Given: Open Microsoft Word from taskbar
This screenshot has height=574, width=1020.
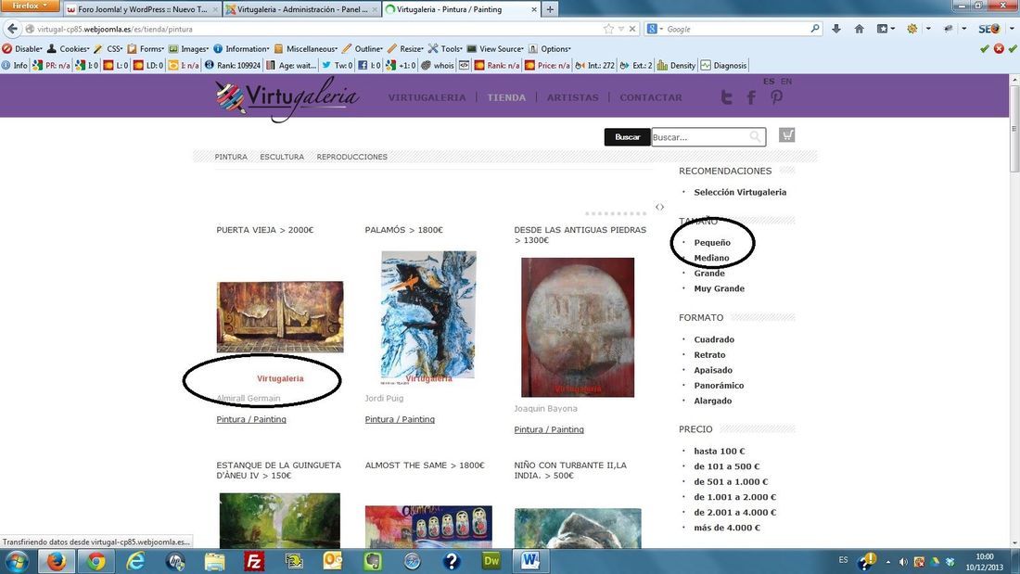Looking at the screenshot, I should [x=530, y=561].
